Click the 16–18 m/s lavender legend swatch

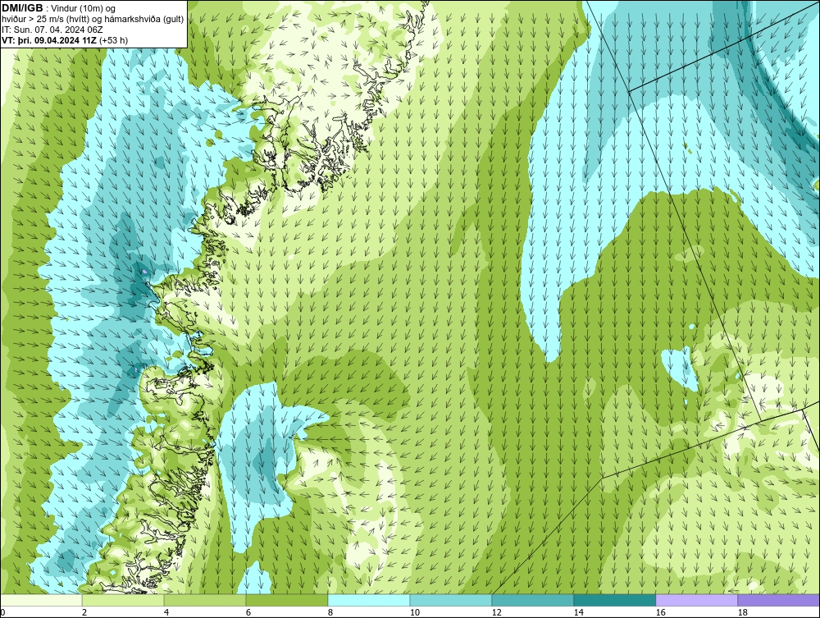click(x=696, y=600)
